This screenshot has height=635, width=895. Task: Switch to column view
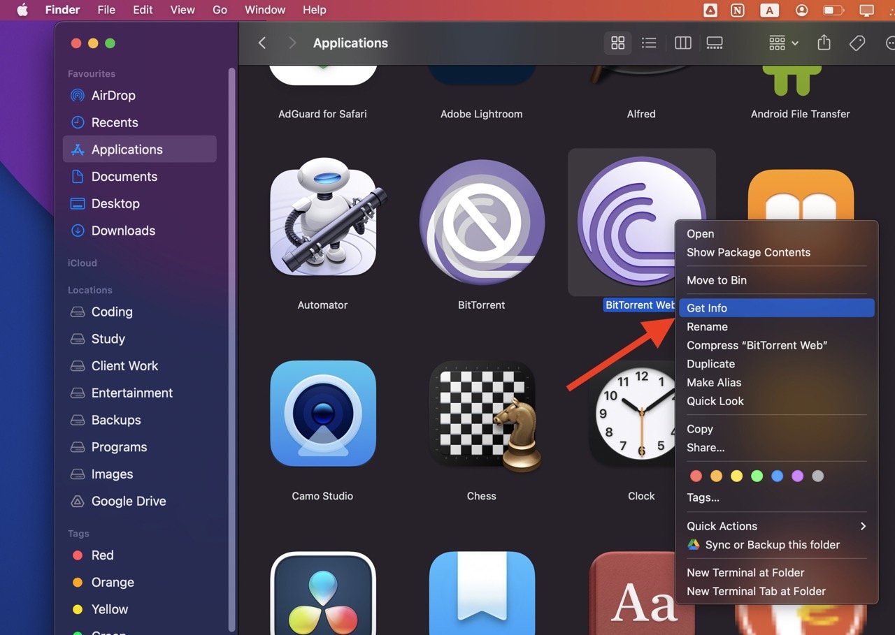(x=682, y=43)
